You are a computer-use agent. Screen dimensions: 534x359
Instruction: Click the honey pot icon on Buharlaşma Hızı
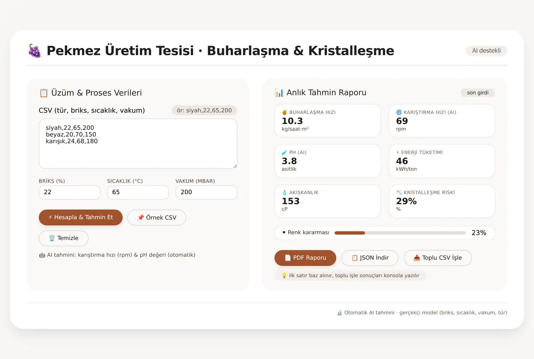tap(284, 113)
